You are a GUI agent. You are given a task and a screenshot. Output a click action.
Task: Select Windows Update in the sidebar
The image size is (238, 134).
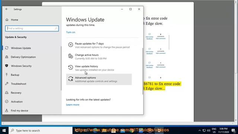(x=21, y=48)
